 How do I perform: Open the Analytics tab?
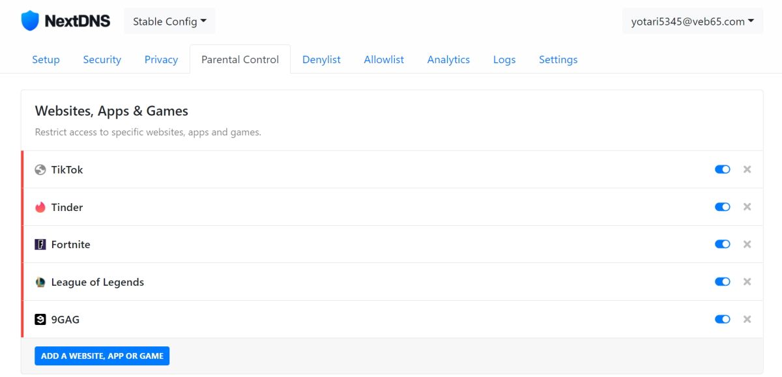[448, 59]
